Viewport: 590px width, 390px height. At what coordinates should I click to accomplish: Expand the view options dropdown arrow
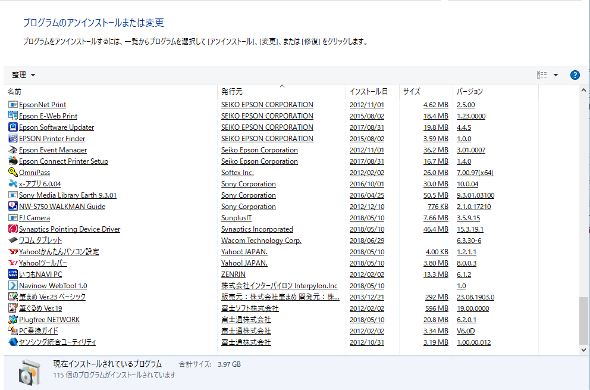tap(556, 75)
